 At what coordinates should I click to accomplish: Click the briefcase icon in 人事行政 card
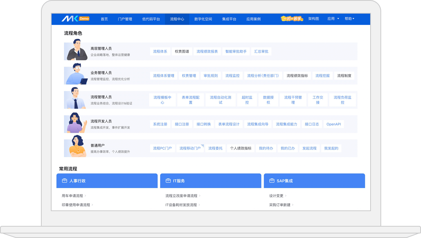[64, 181]
